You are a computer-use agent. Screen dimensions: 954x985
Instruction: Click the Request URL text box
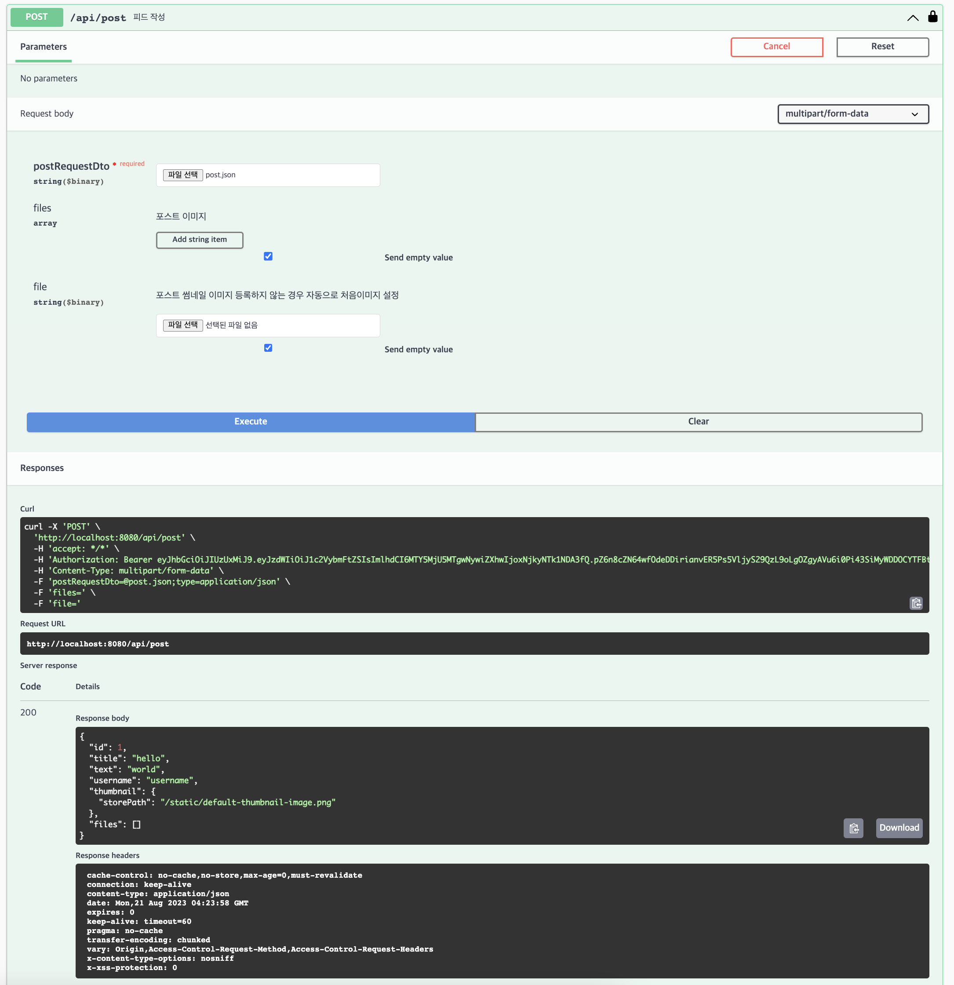tap(474, 644)
